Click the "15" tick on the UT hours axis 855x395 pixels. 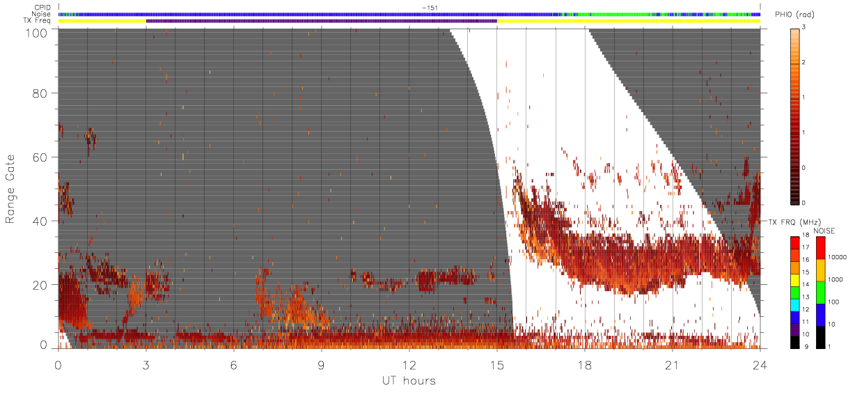(x=497, y=365)
